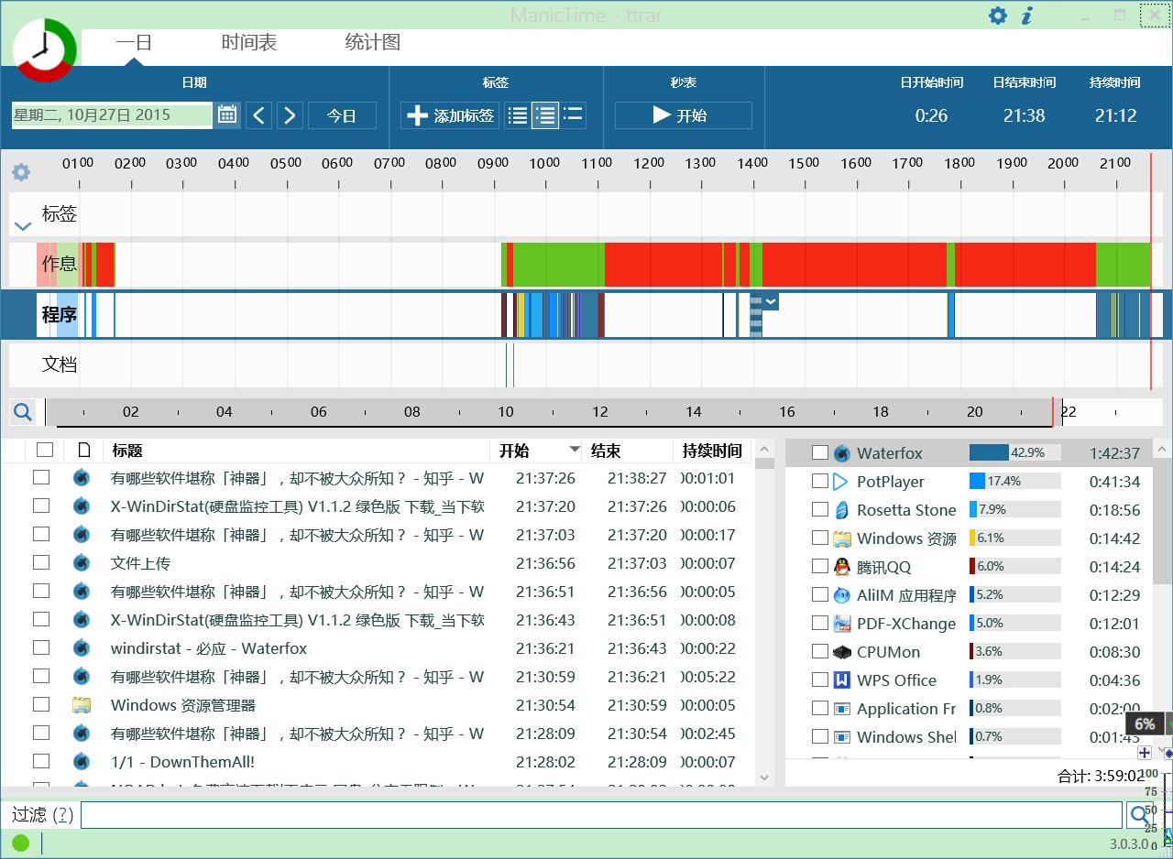This screenshot has height=859, width=1173.
Task: Jump to today with 今日 button
Action: coord(342,115)
